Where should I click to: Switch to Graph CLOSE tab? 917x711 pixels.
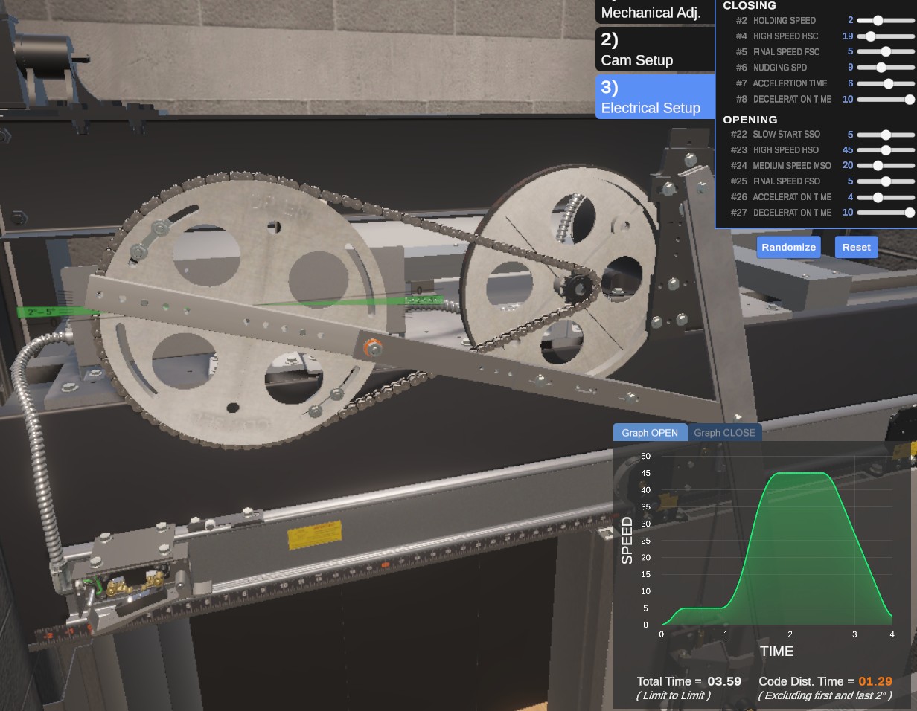724,433
